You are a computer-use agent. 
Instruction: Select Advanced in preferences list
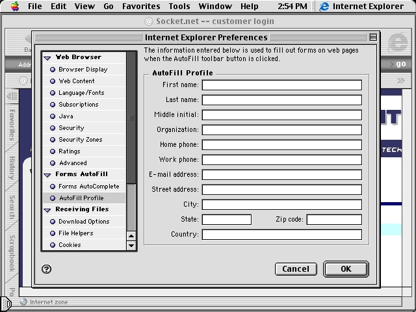coord(84,163)
